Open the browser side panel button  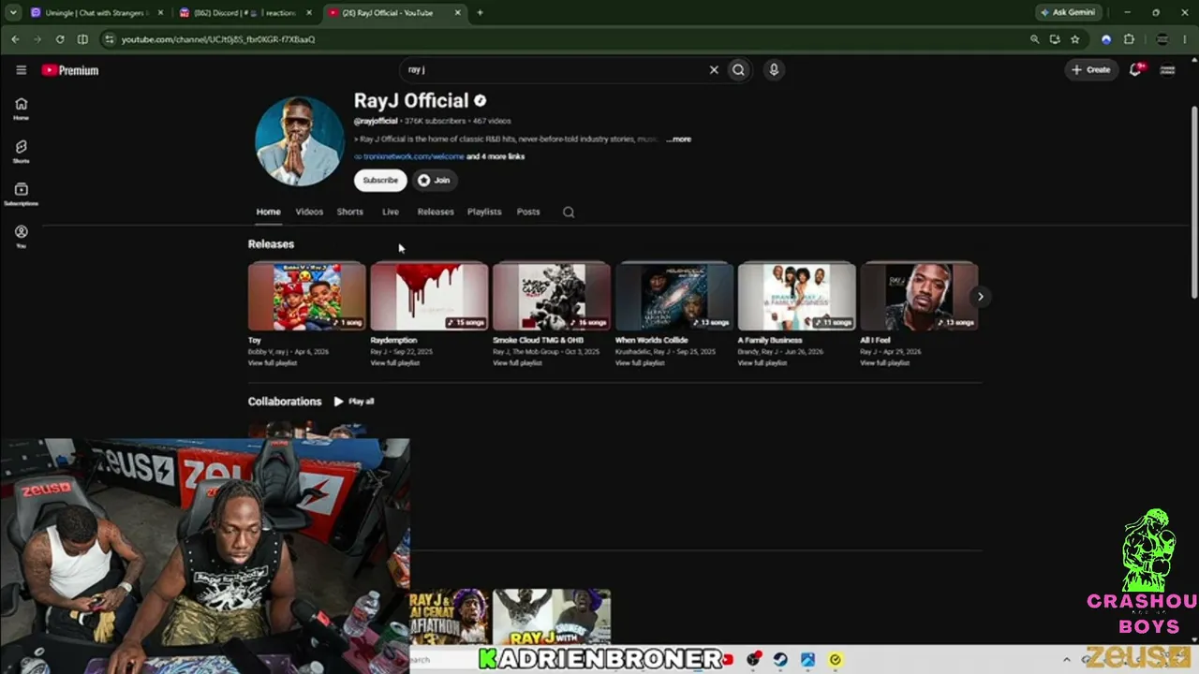coord(82,39)
